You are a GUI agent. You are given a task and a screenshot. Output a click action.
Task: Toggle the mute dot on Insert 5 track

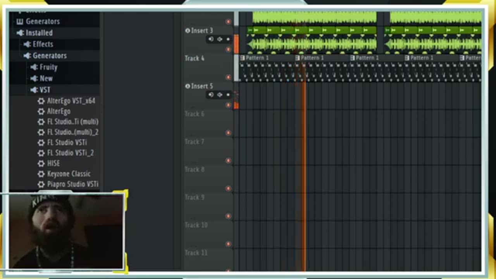pos(228,105)
